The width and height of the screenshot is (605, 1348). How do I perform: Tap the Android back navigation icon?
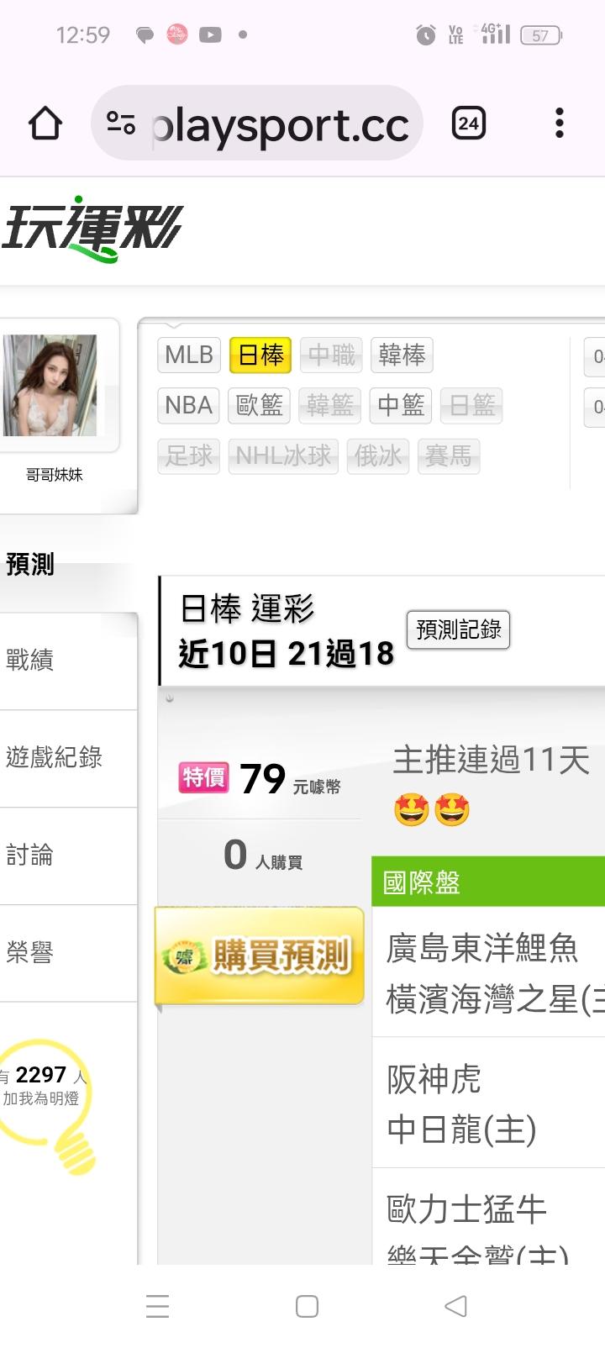tap(455, 1306)
